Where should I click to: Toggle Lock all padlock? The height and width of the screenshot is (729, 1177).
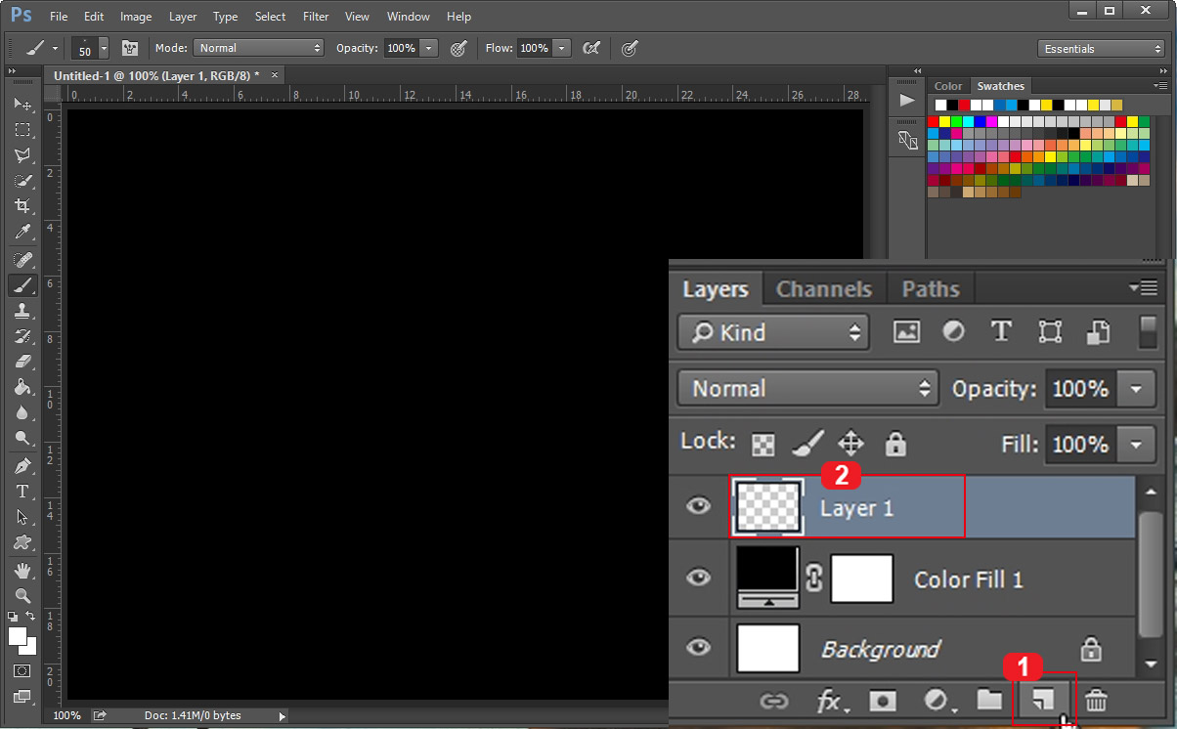click(x=895, y=445)
